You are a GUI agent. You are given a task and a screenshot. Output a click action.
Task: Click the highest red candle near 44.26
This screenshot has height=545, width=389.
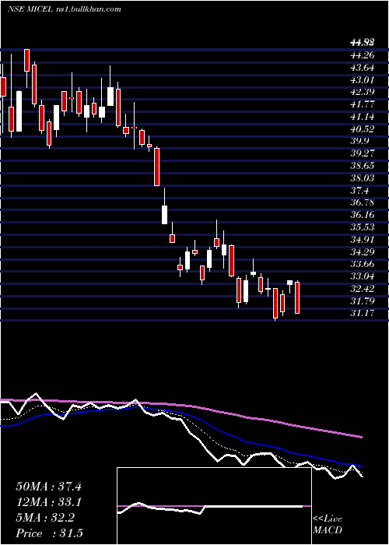tap(26, 61)
